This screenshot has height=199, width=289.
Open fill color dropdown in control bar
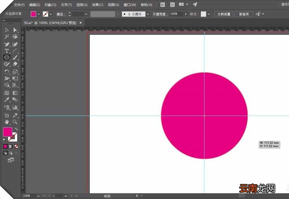39,14
